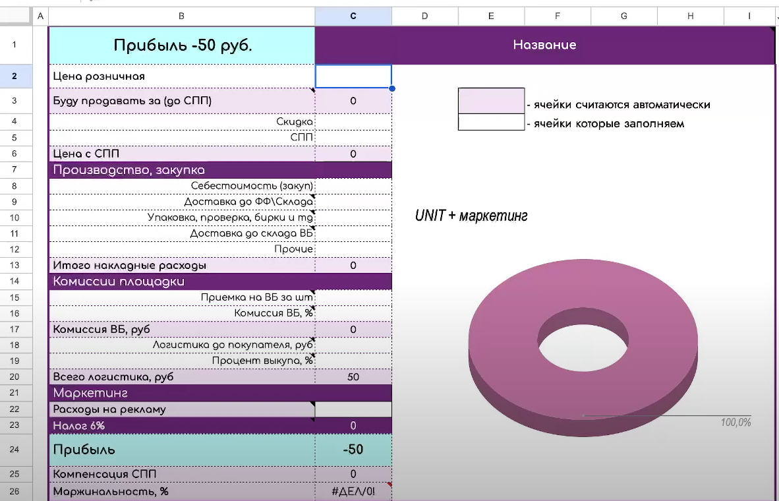Select the Маржинальность, % label
The width and height of the screenshot is (779, 501).
[x=110, y=492]
